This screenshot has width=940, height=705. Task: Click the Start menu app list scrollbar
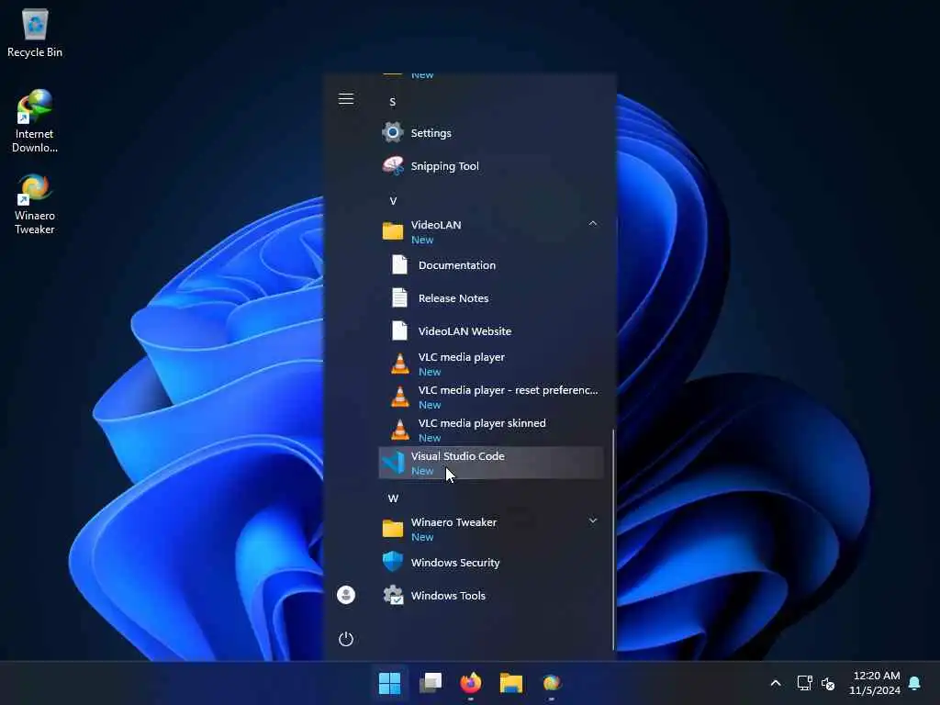pos(612,539)
